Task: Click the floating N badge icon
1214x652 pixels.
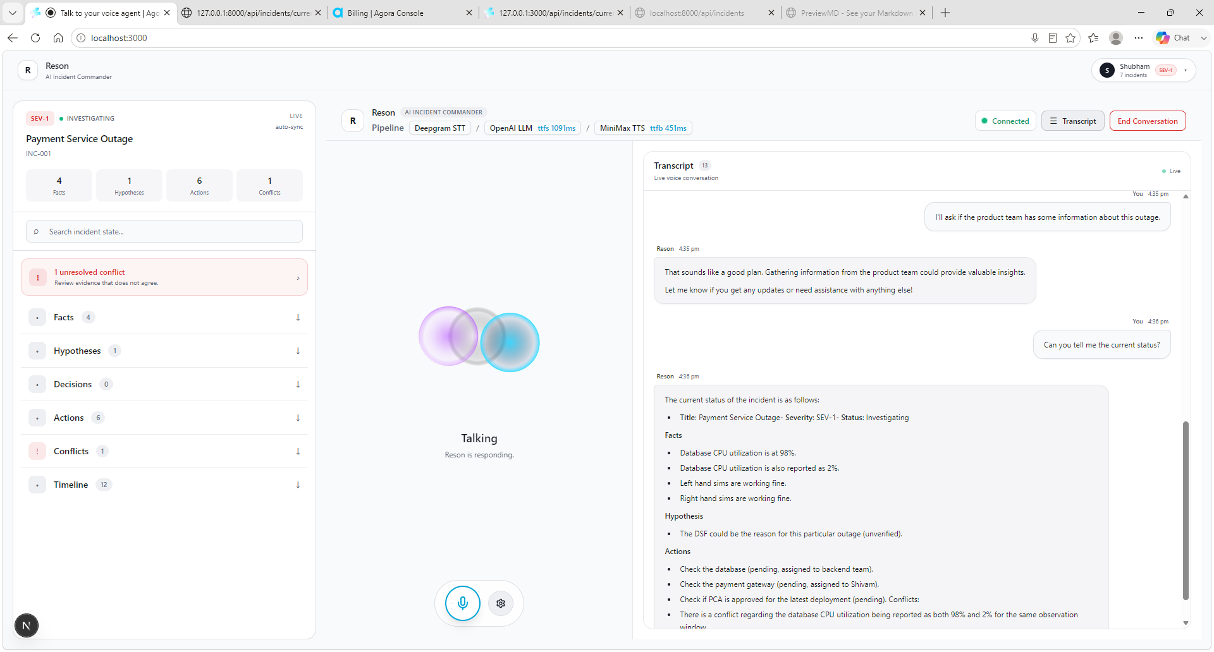Action: click(27, 625)
